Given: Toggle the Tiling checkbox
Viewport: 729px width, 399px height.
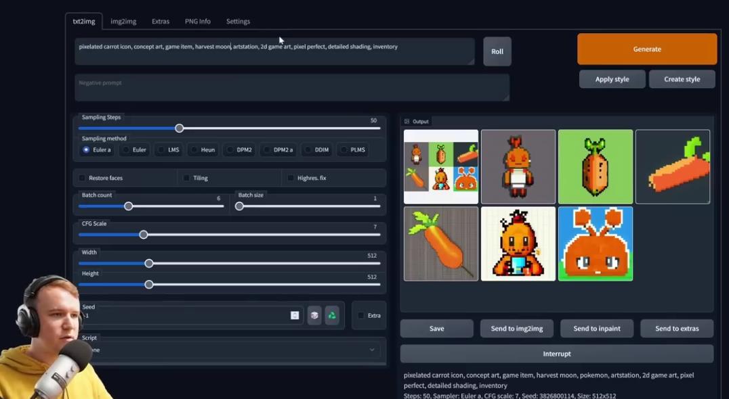Looking at the screenshot, I should pos(186,178).
